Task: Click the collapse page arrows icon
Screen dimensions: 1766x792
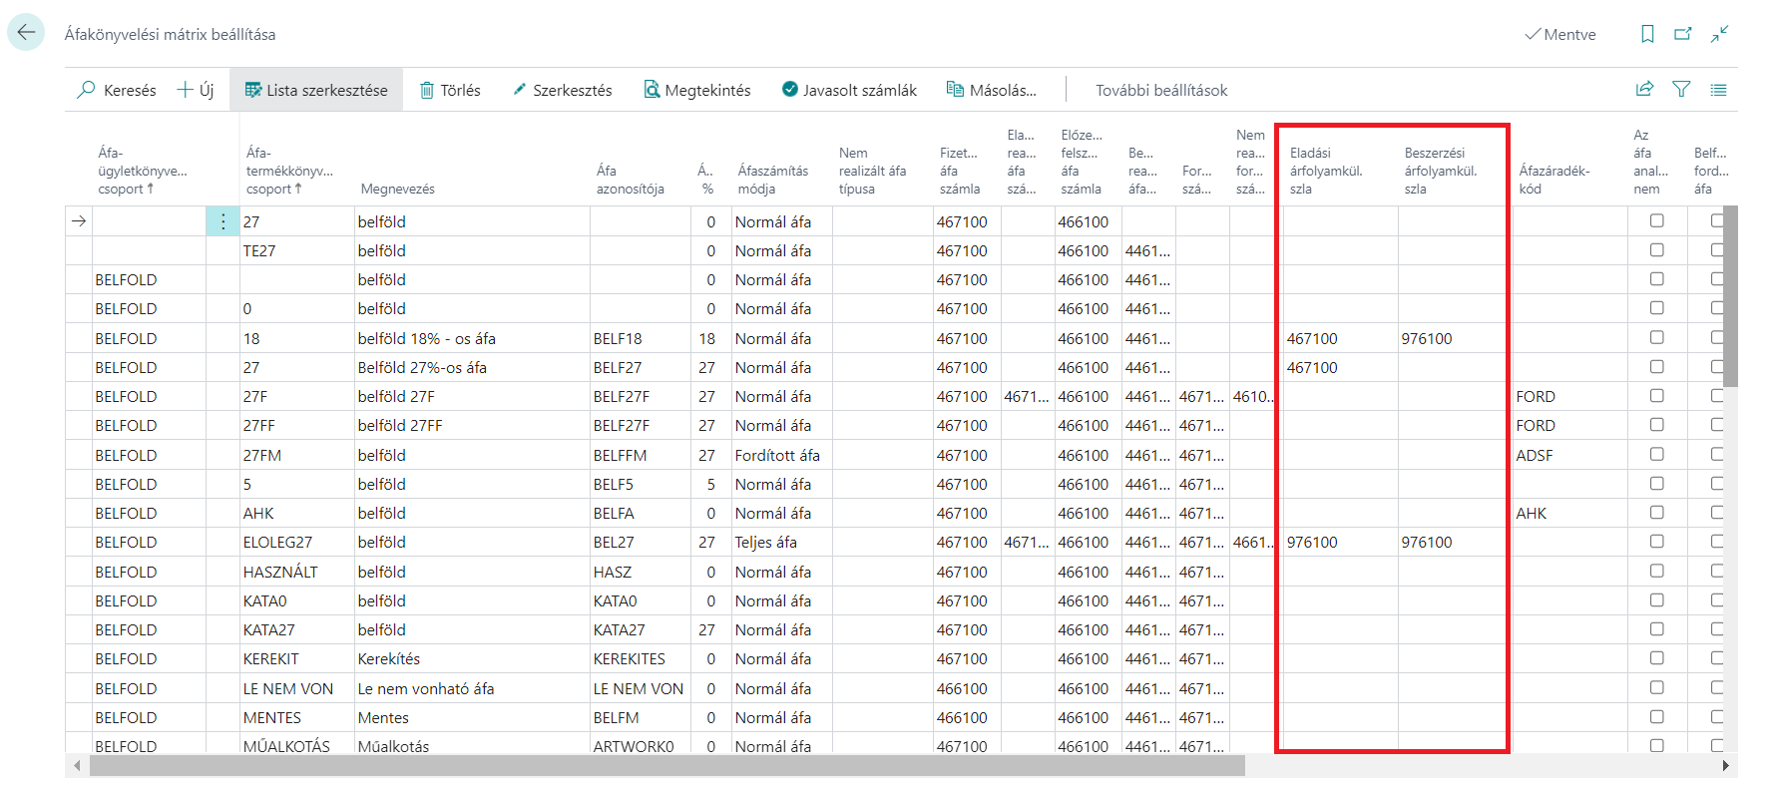Action: click(x=1719, y=34)
